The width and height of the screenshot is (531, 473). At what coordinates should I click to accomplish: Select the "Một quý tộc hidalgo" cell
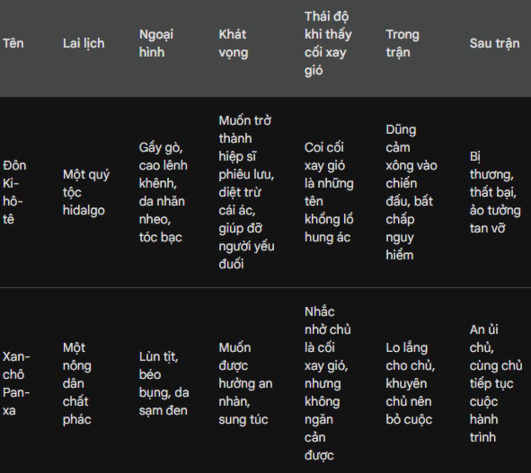86,192
